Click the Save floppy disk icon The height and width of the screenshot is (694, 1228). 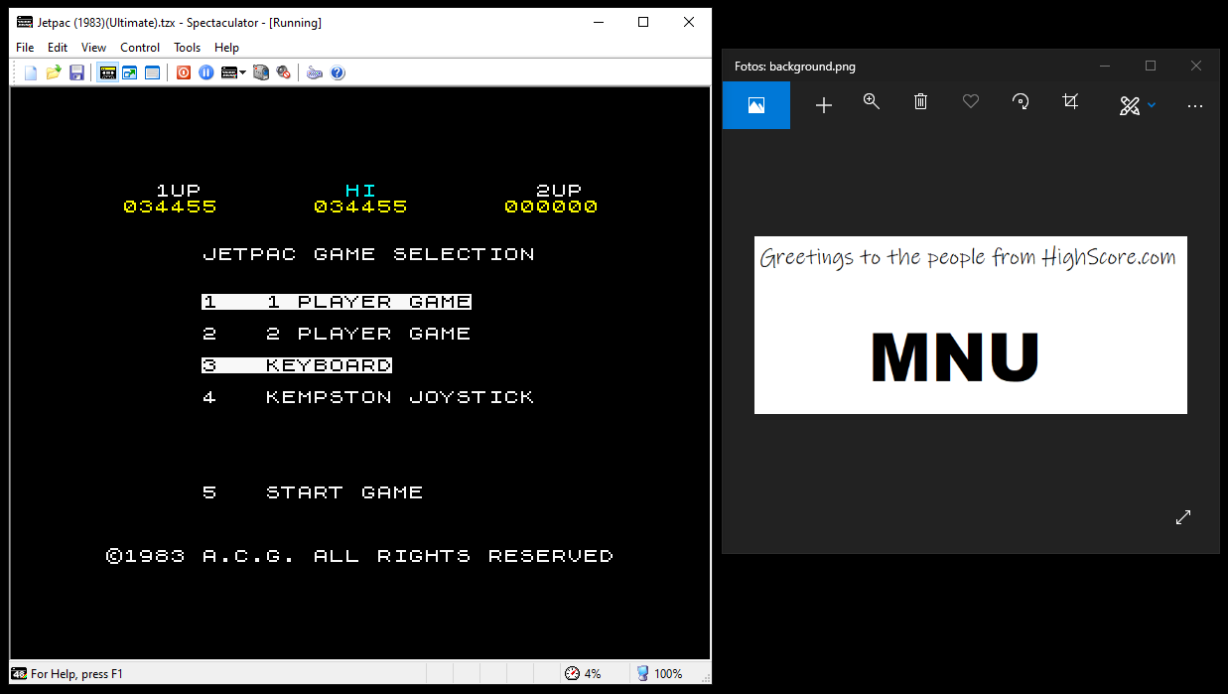76,72
